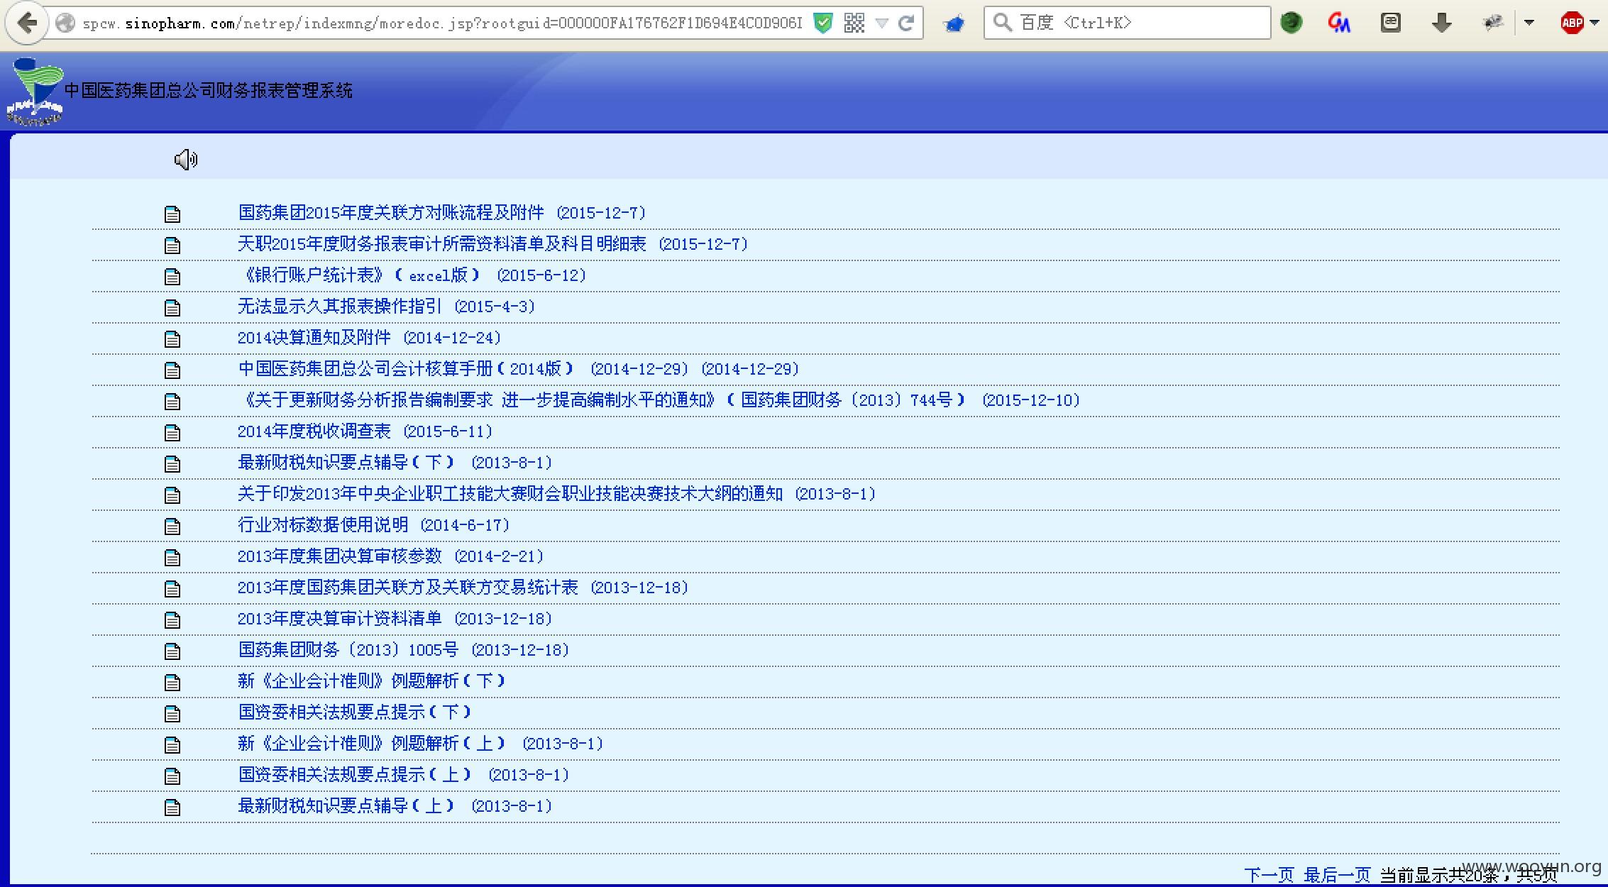Click the square chat-style toolbar icon
Viewport: 1608px width, 887px height.
coord(1391,23)
